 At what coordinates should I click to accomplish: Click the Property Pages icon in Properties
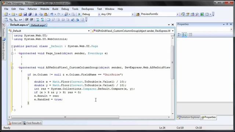[x=190, y=35]
